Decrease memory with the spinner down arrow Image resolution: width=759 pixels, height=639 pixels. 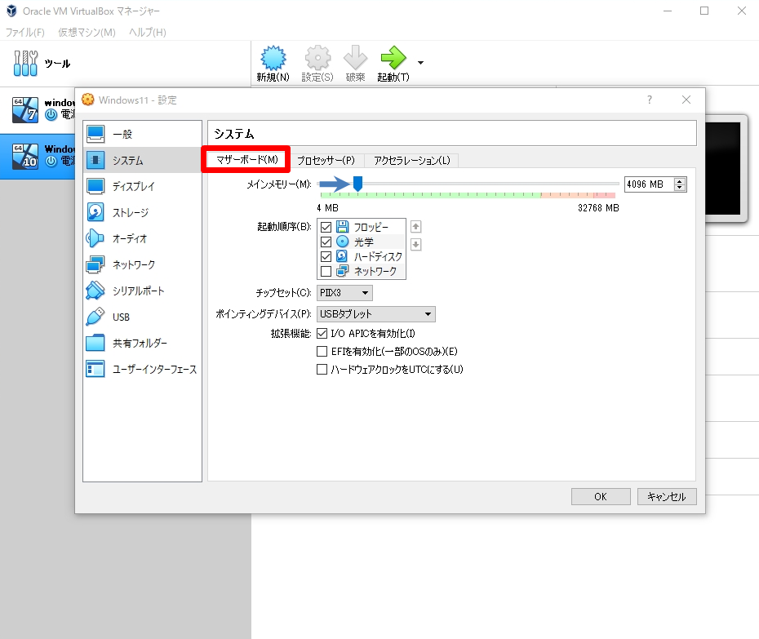pos(680,188)
